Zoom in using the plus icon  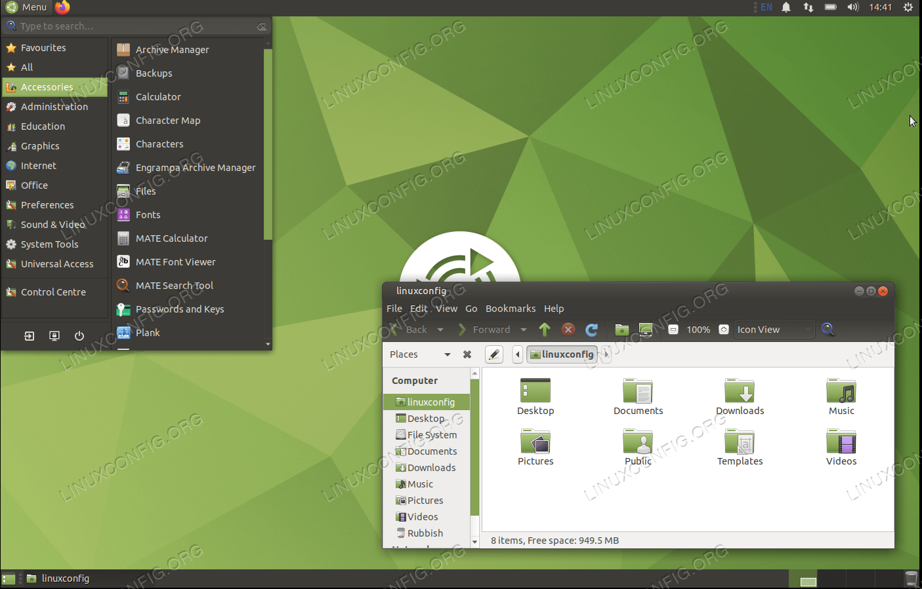point(724,330)
